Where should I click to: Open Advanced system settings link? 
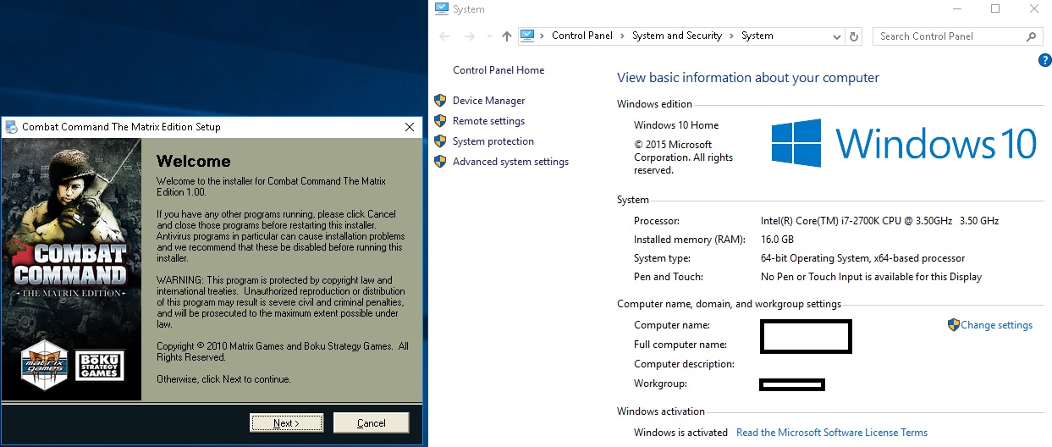510,162
